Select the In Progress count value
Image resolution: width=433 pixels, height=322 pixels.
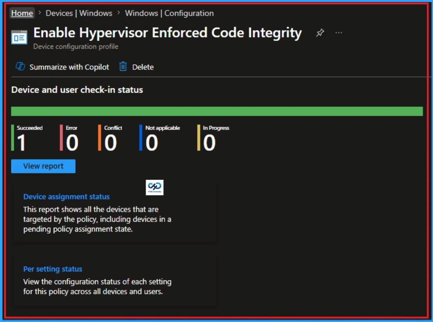209,142
